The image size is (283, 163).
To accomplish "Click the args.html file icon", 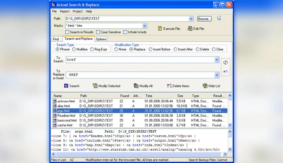I will pos(55,111).
